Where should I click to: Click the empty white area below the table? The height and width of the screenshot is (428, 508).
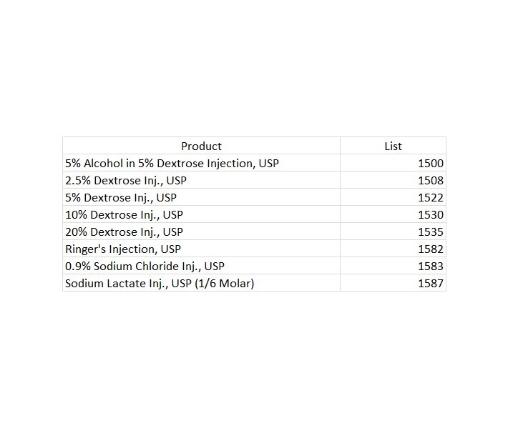point(254,357)
